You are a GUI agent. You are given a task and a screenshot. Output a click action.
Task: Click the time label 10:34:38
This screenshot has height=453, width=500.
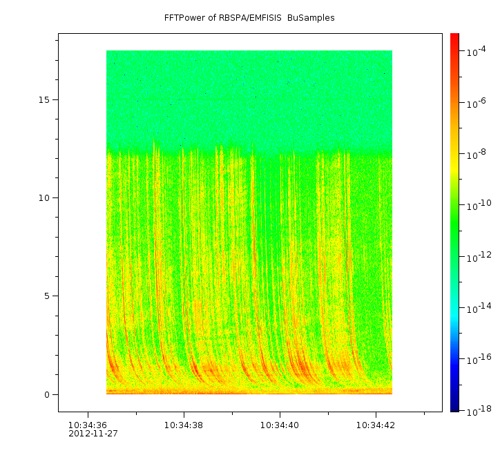(x=184, y=425)
